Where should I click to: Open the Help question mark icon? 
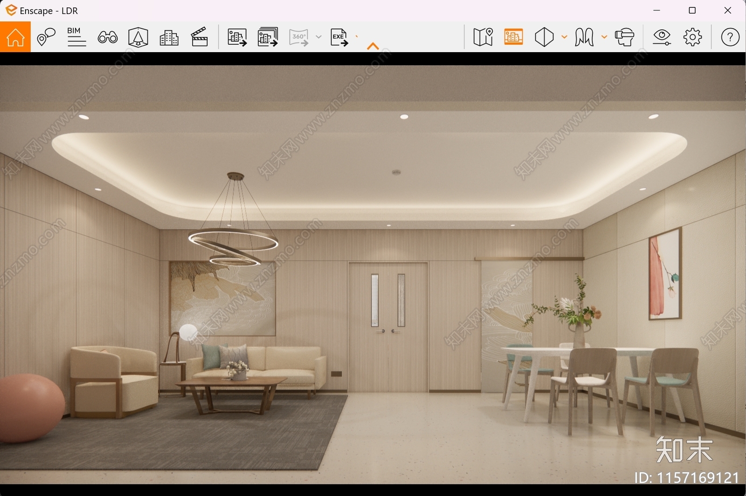point(730,37)
